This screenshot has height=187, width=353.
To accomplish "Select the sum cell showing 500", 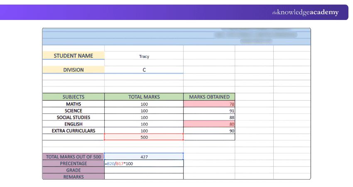I will click(x=144, y=137).
